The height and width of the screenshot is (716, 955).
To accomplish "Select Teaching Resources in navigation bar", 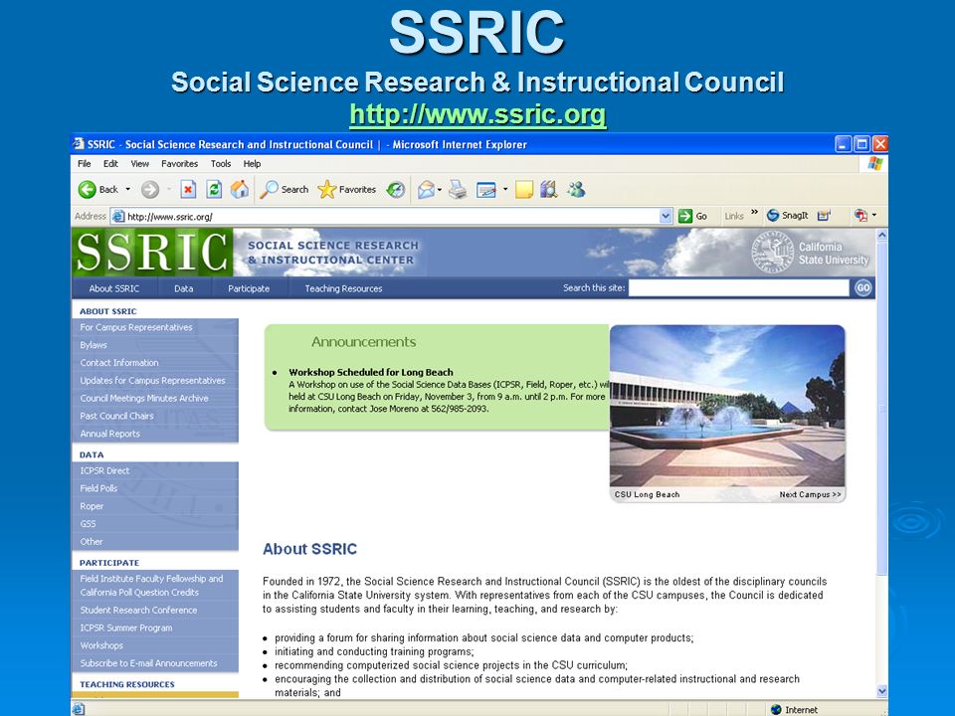I will point(343,288).
